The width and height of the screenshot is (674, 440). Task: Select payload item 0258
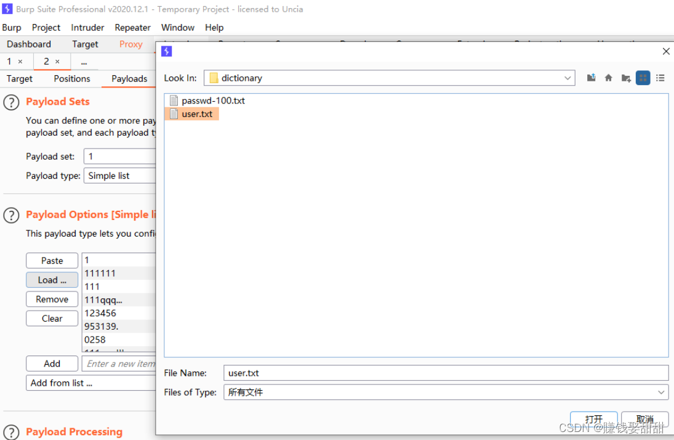[x=119, y=340]
